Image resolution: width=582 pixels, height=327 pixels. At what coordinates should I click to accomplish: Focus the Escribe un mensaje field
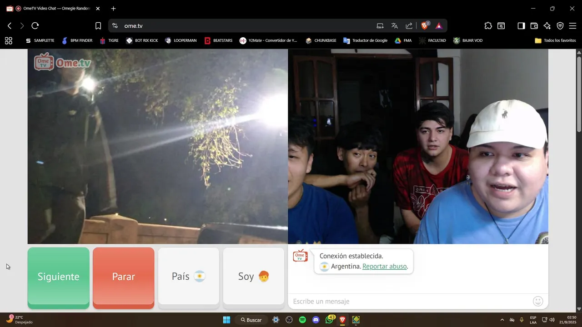coord(409,301)
